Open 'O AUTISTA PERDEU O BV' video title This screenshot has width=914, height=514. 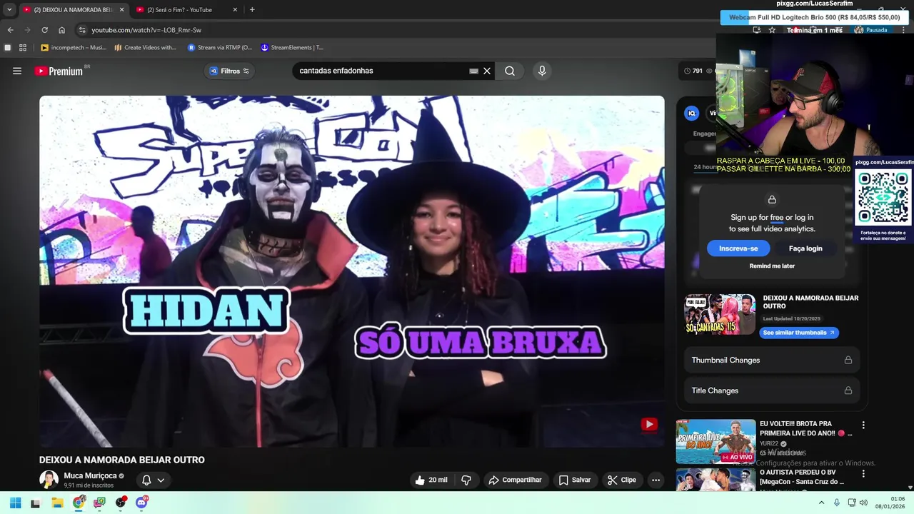point(802,477)
